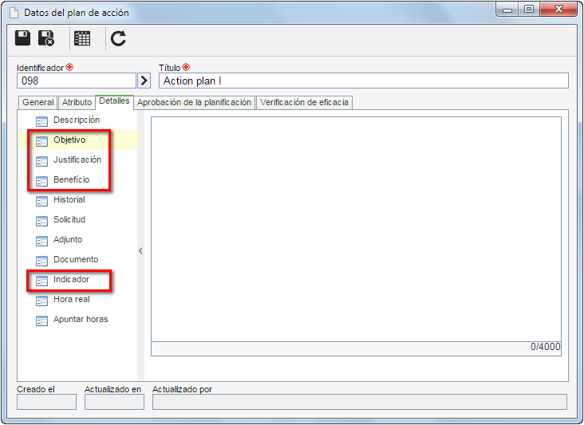Open the Beneficio entry
Image resolution: width=584 pixels, height=425 pixels.
click(x=72, y=179)
